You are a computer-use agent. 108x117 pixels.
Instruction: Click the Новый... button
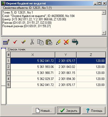[x=44, y=110]
